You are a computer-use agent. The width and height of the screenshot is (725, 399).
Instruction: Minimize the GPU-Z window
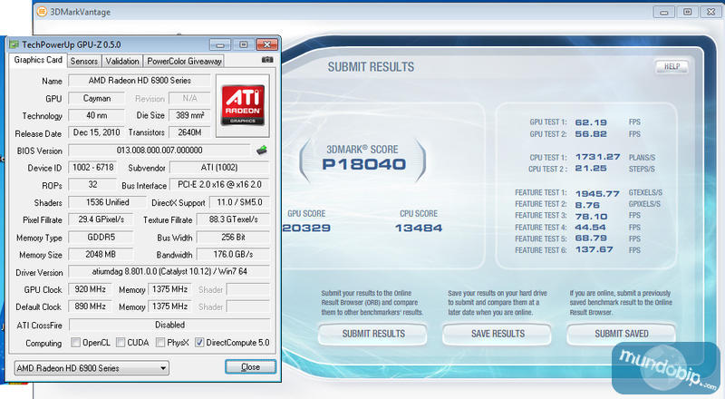pos(220,44)
